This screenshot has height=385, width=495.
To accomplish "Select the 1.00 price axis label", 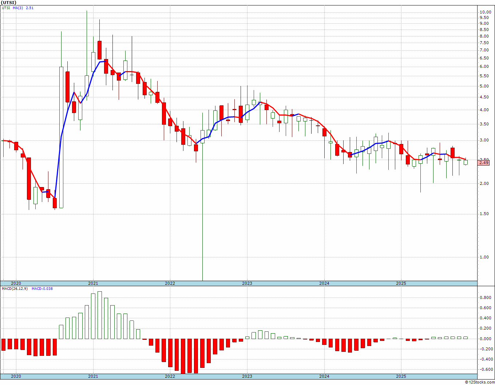I will [484, 257].
